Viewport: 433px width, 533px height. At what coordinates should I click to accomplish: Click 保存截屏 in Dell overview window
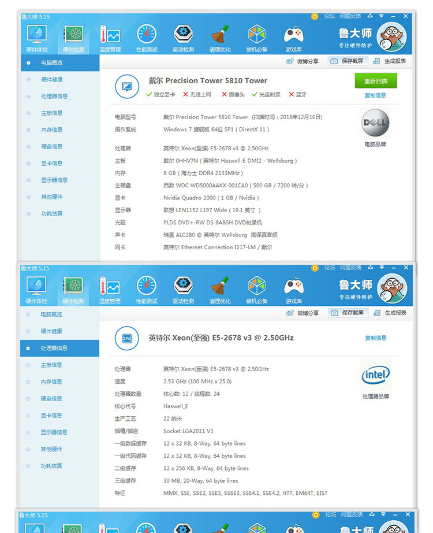347,61
